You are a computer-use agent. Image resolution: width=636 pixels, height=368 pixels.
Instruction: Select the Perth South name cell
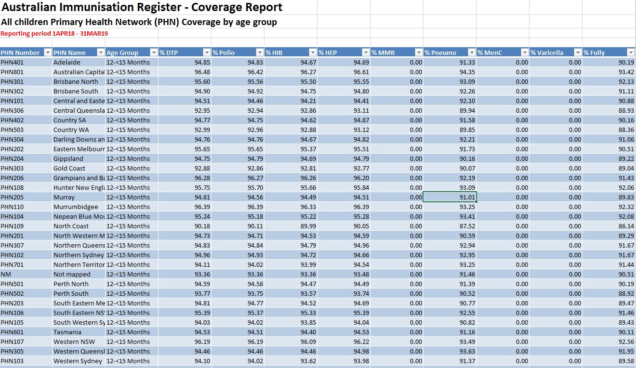tap(79, 293)
